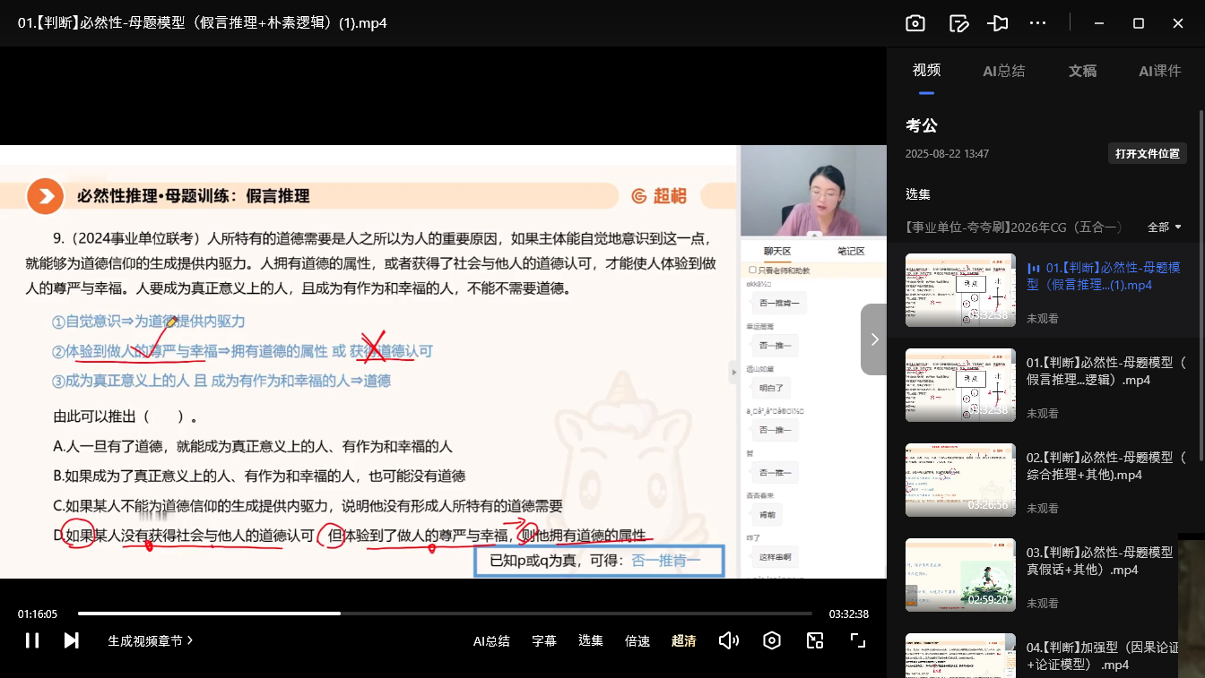Click the teacher webcam video feed
This screenshot has height=678, width=1205.
813,192
